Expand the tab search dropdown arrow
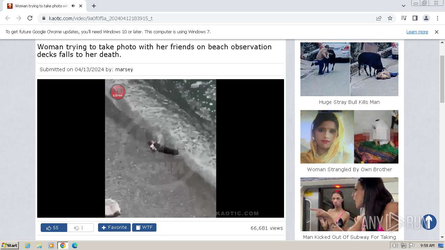 coord(404,6)
